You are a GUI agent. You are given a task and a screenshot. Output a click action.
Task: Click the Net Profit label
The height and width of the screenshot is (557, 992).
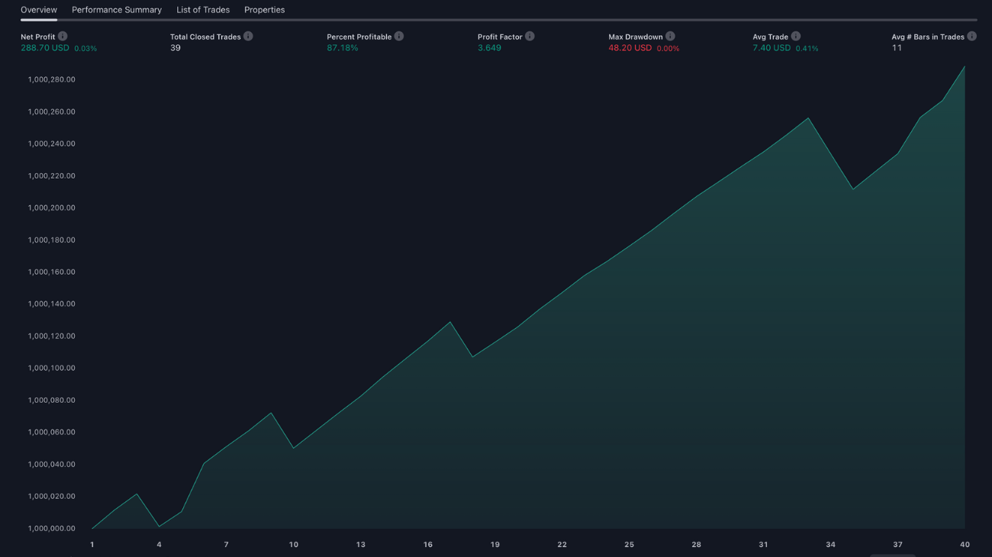pos(38,37)
